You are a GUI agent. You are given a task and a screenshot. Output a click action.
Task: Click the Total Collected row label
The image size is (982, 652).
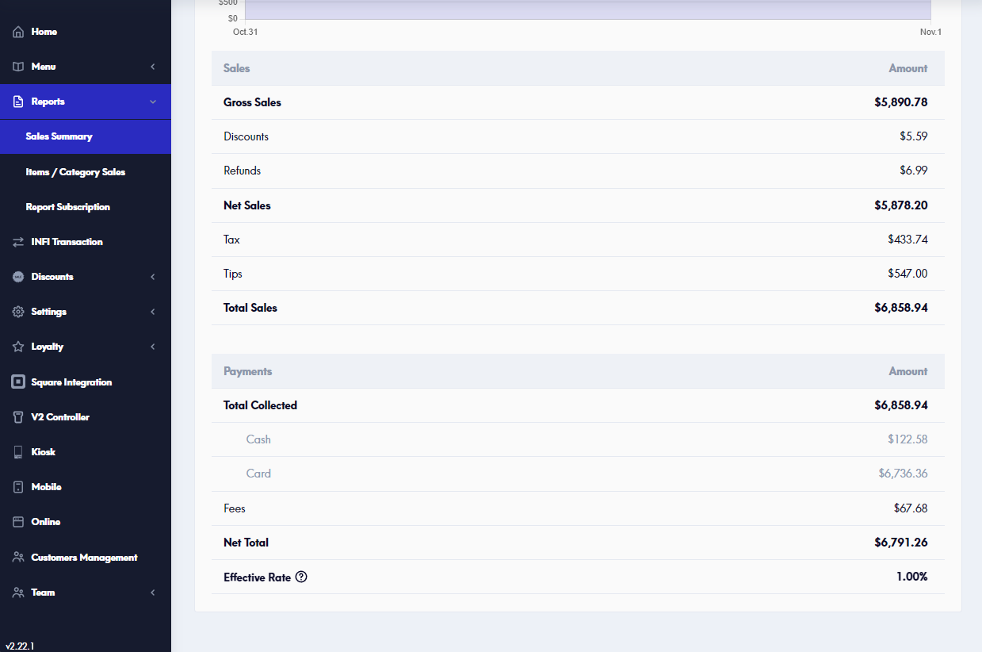(260, 405)
